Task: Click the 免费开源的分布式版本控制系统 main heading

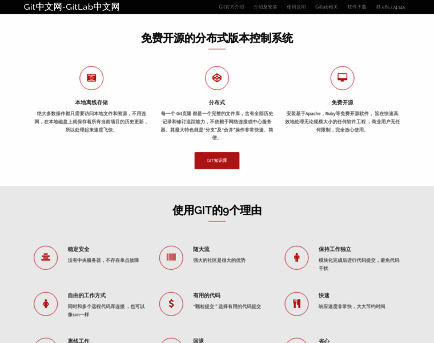Action: pos(217,38)
